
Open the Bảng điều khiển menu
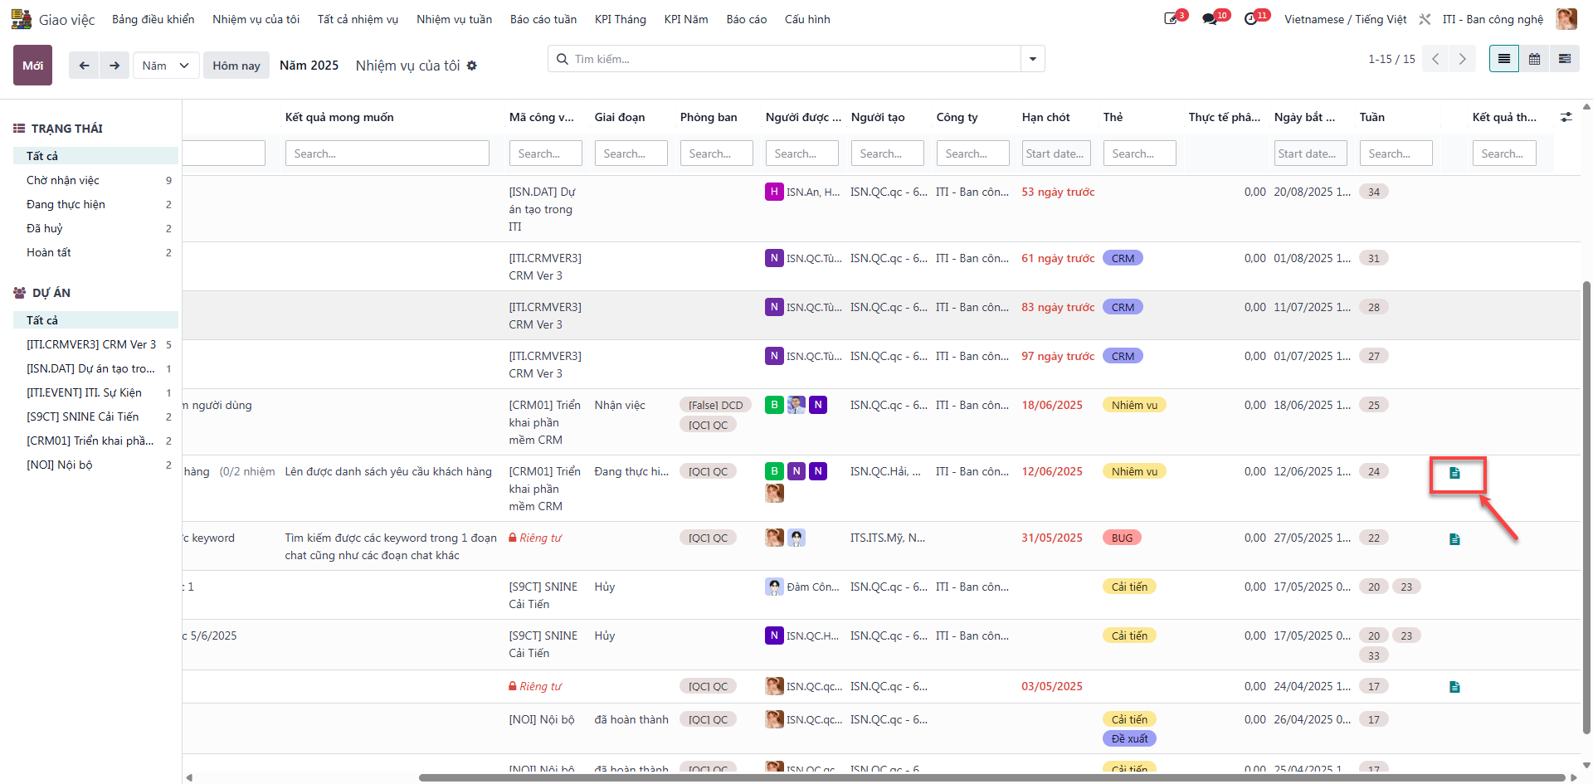tap(153, 19)
